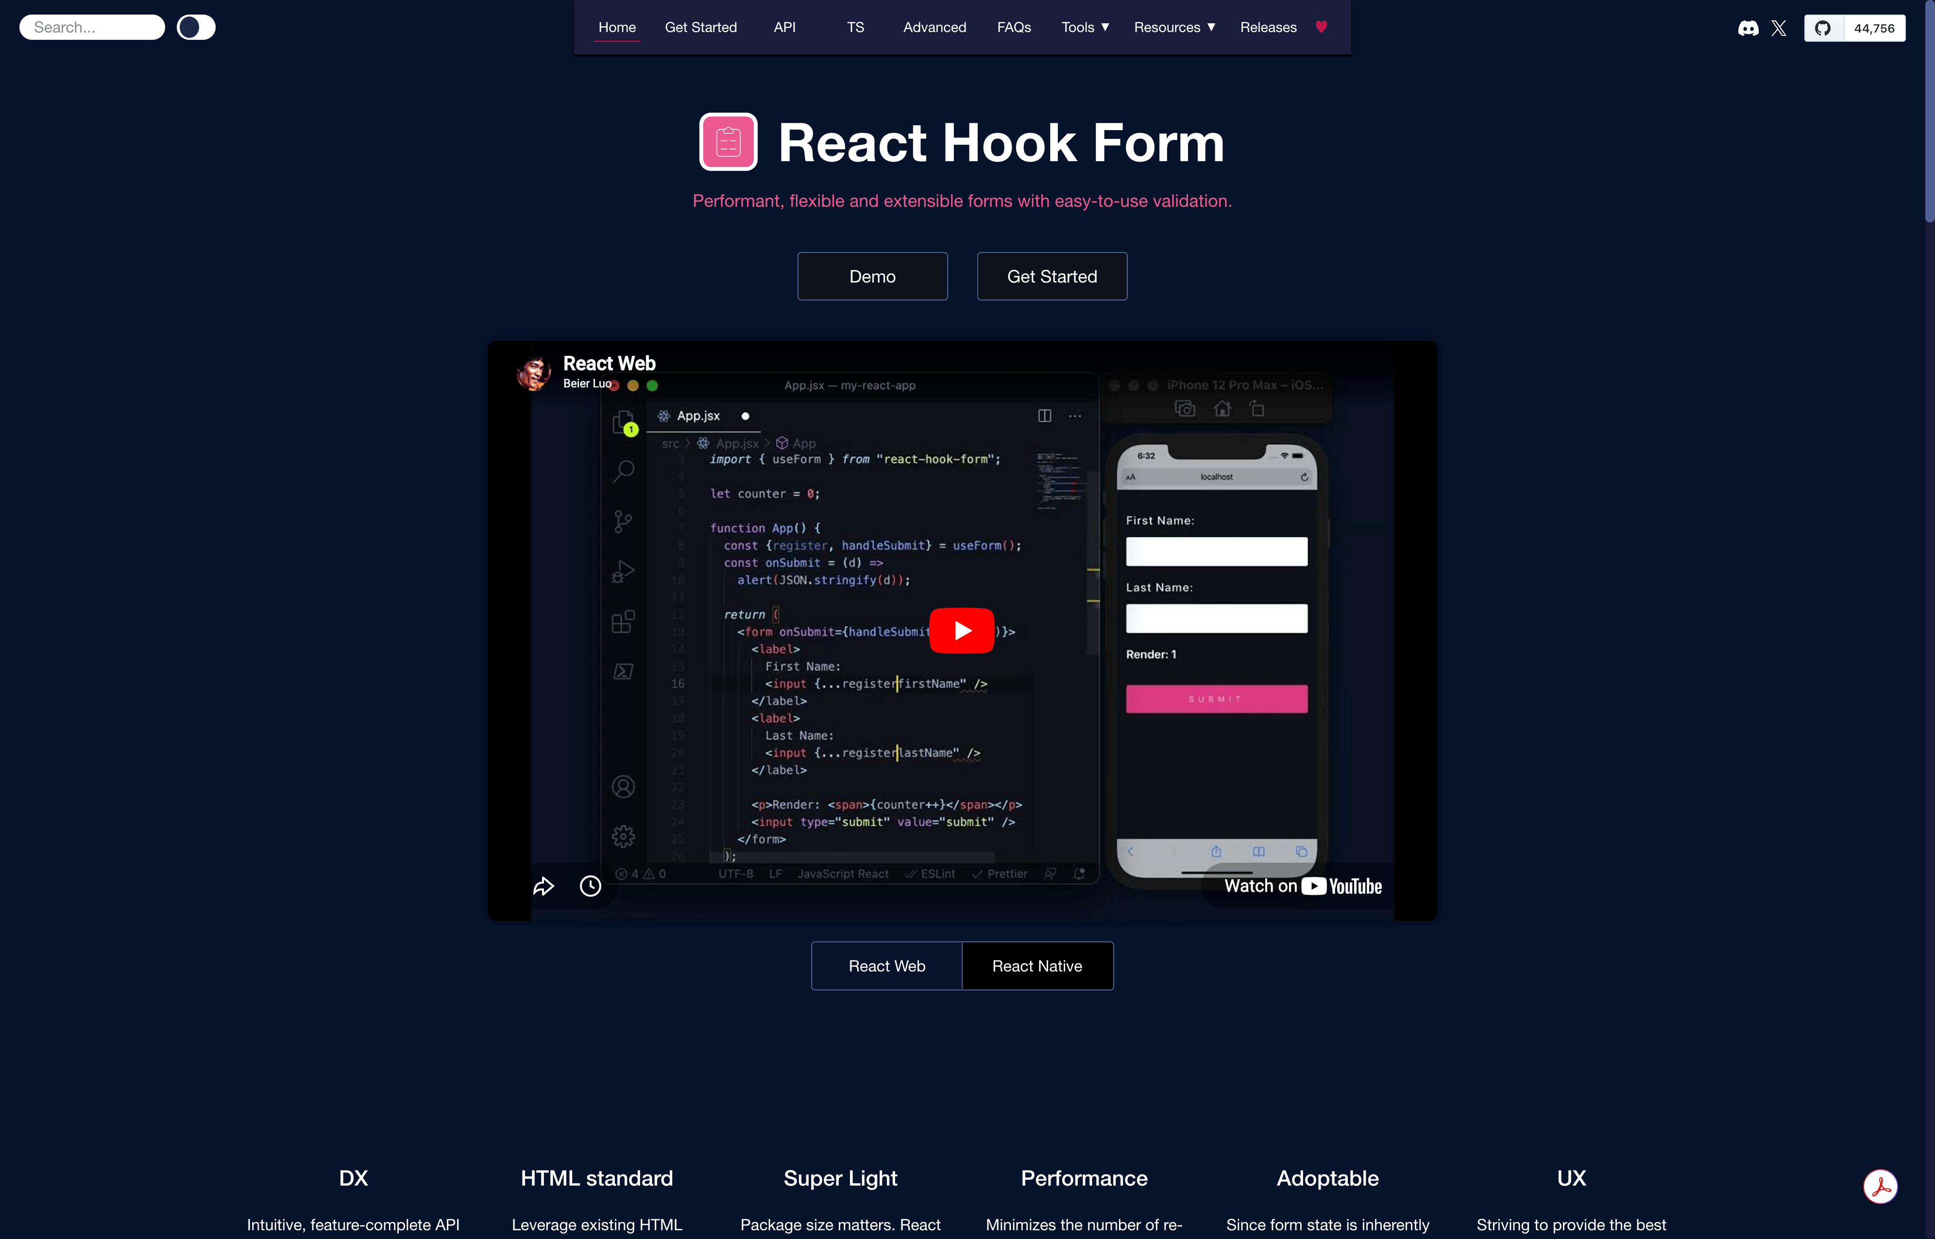Open the Releases nav item
Viewport: 1935px width, 1239px height.
click(x=1268, y=27)
